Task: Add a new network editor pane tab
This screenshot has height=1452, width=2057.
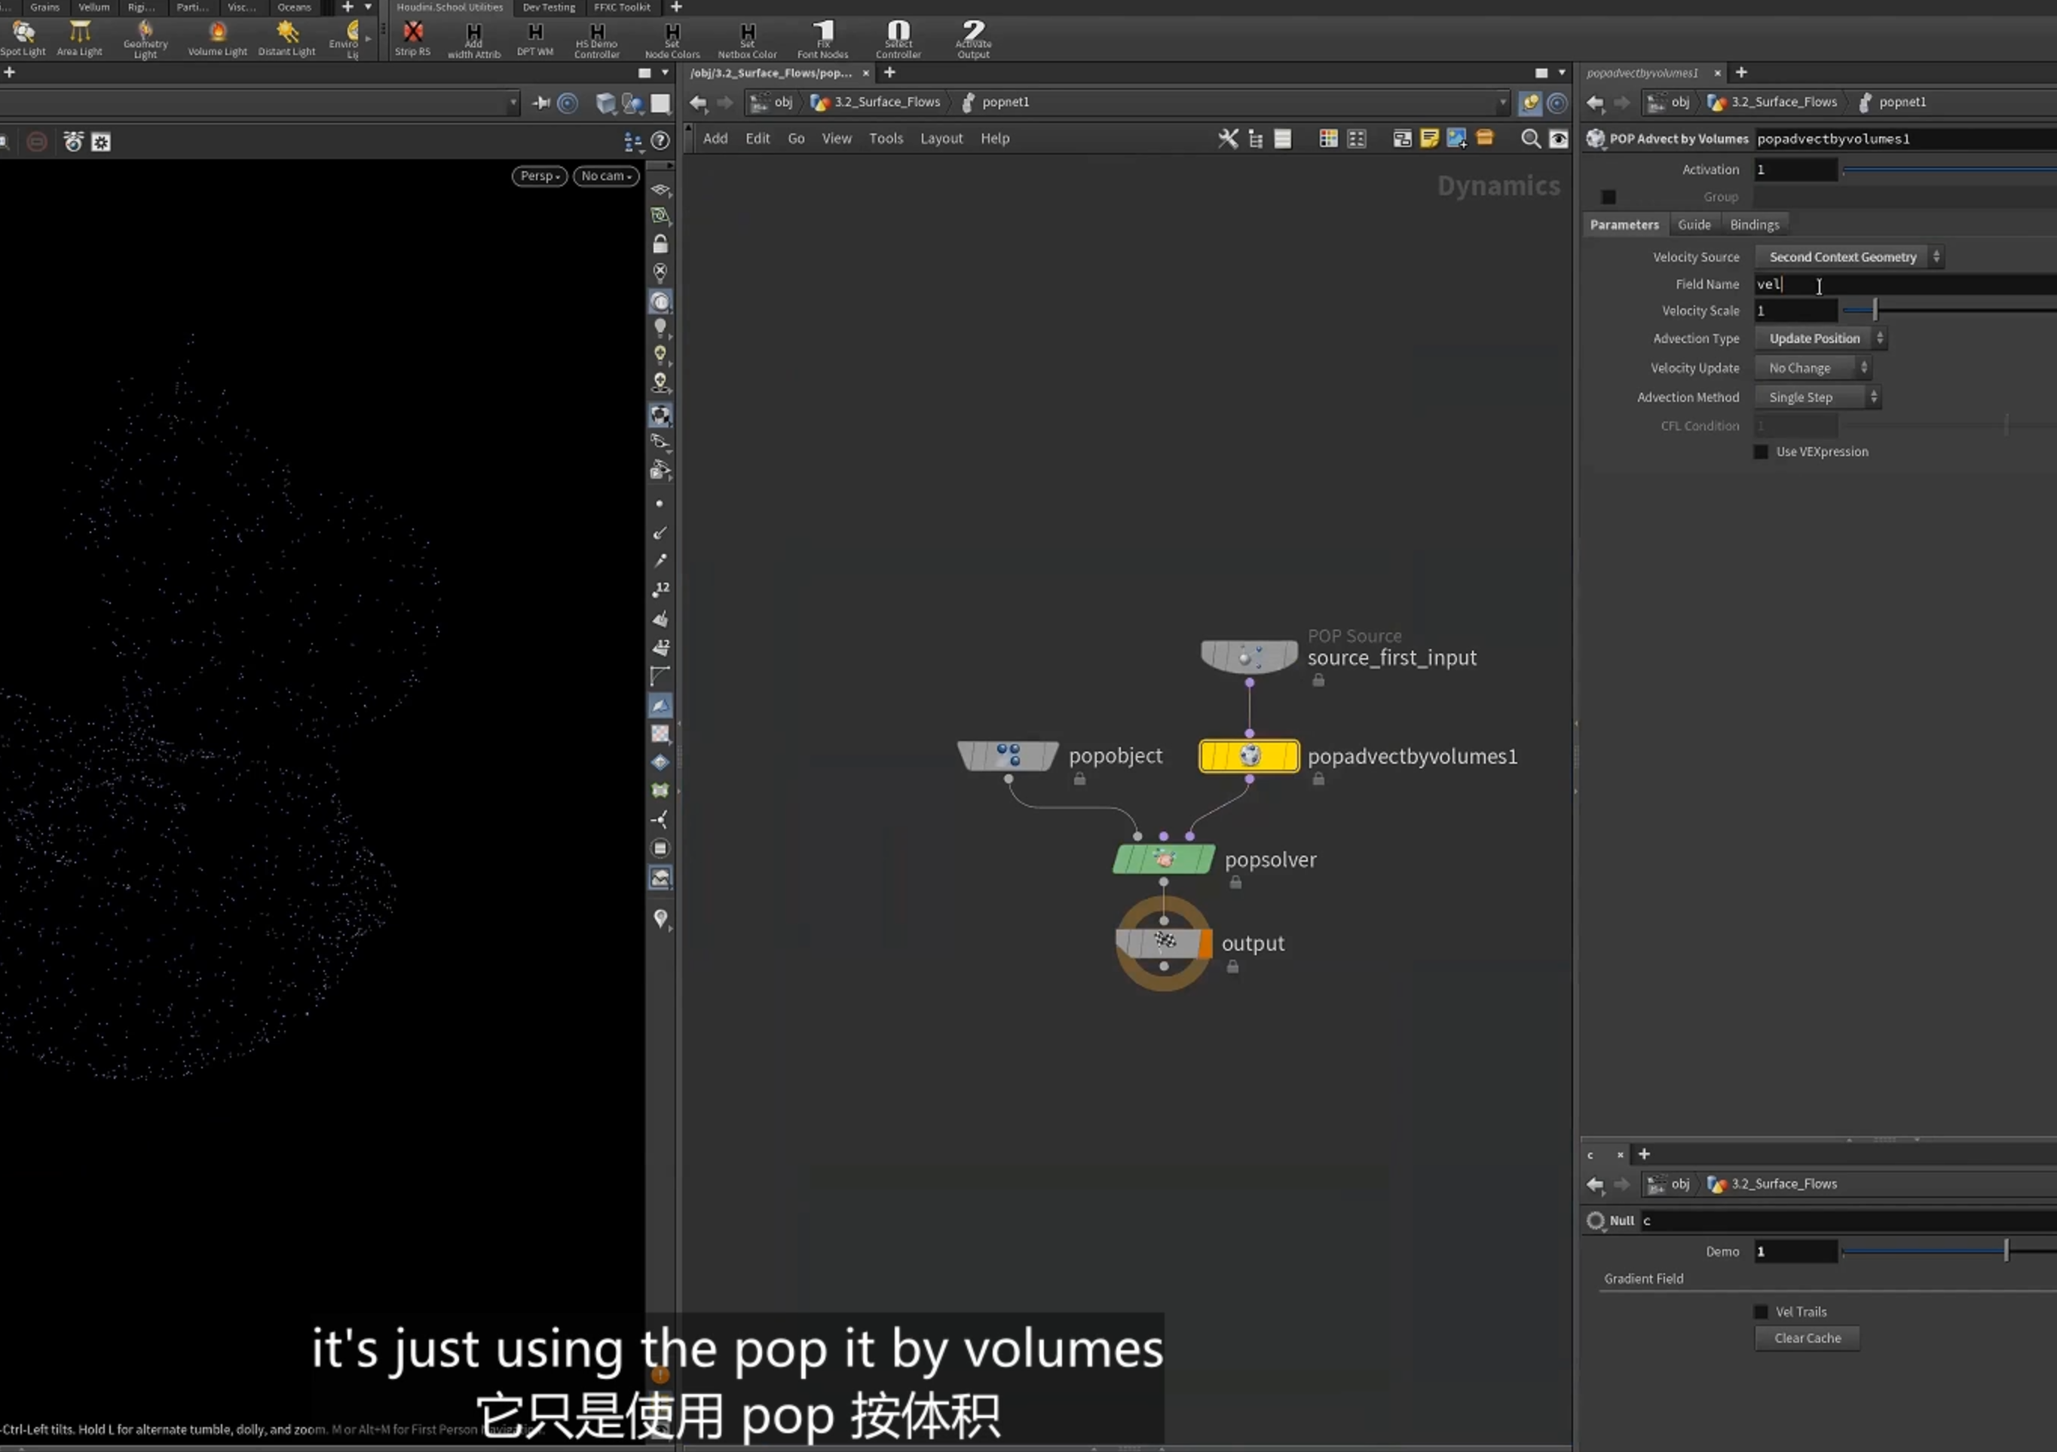Action: click(889, 72)
